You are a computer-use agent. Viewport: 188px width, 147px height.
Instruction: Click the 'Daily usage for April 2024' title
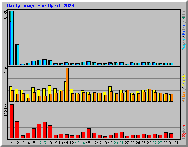(40, 6)
